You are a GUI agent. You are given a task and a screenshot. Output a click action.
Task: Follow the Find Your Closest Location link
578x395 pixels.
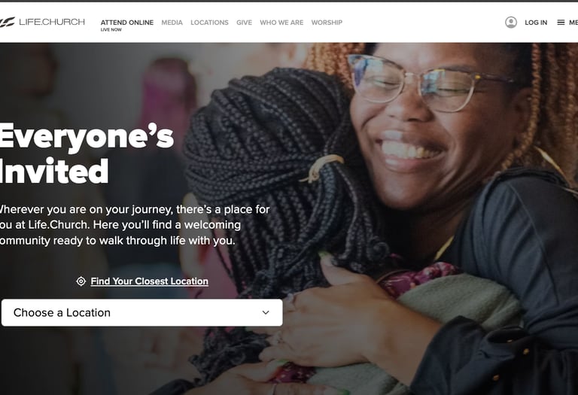[149, 281]
